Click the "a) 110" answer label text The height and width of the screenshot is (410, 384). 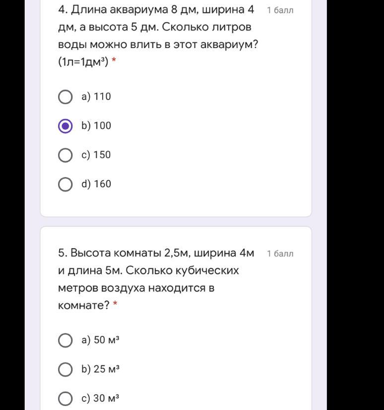tap(96, 97)
